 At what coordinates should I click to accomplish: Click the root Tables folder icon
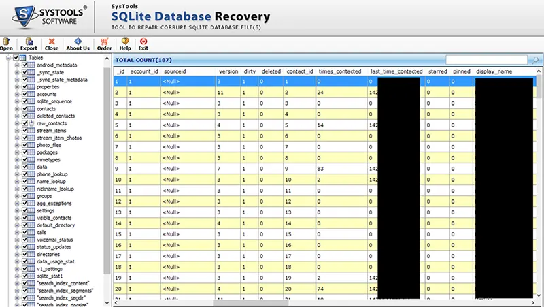(x=23, y=58)
